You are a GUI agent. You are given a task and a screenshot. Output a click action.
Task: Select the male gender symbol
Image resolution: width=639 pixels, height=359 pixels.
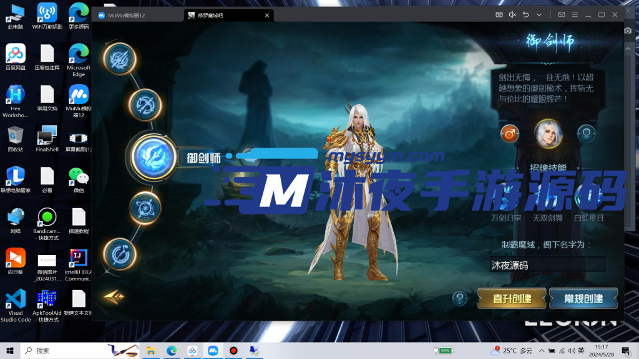point(510,133)
